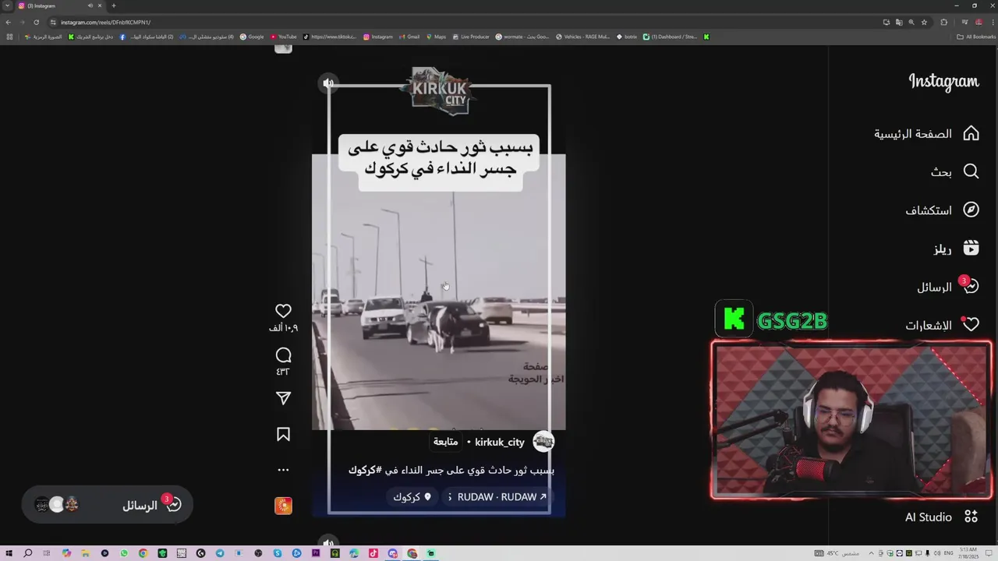Click the Instagram logo wordmark
Viewport: 998px width, 561px height.
[943, 82]
